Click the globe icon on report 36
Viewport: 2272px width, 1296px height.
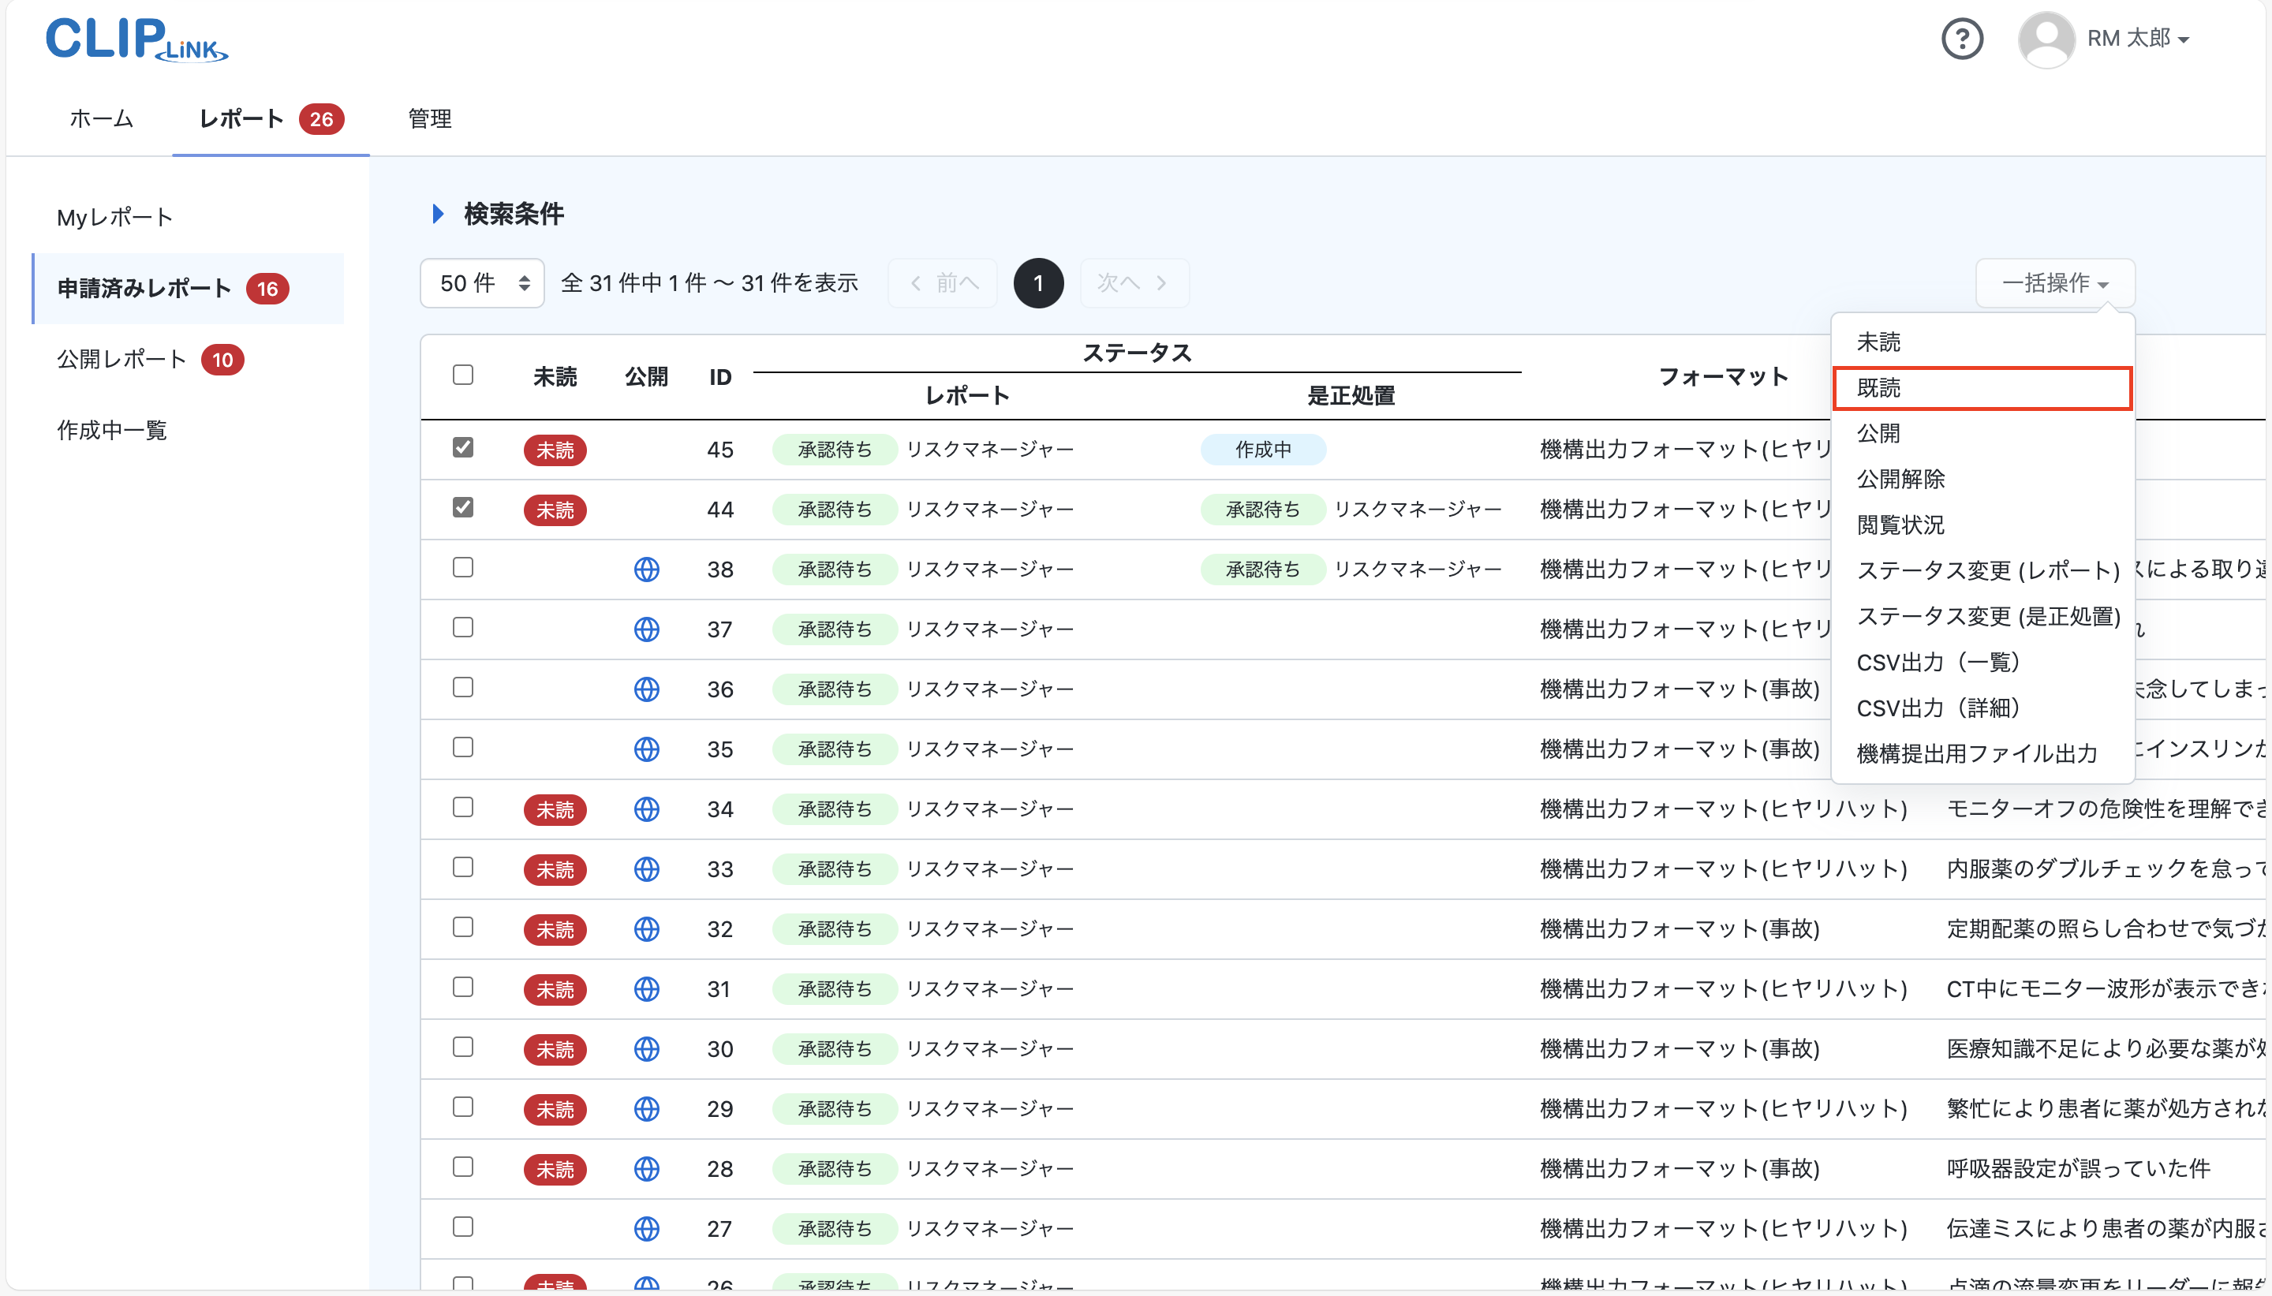(x=647, y=688)
